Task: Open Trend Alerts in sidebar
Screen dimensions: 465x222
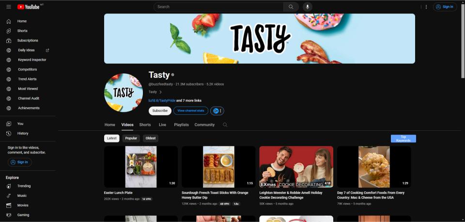Action: [x=28, y=79]
